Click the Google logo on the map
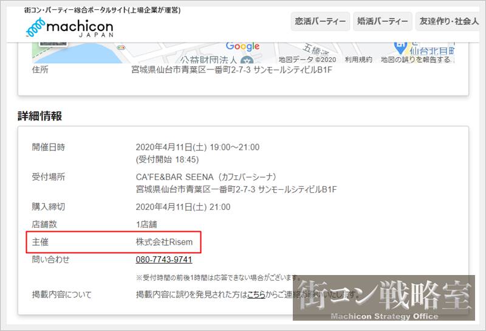This screenshot has height=331, width=486. tap(242, 46)
